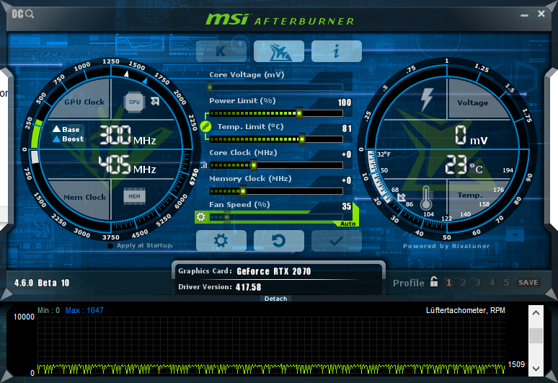Click the 23 °C temperature reading

(x=464, y=165)
